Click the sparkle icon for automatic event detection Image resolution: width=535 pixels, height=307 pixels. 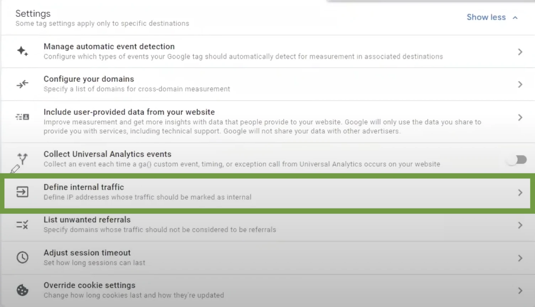pyautogui.click(x=22, y=51)
